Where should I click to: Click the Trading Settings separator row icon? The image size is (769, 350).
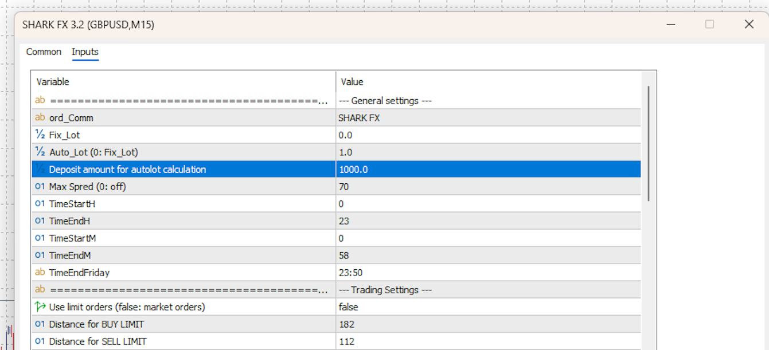[40, 290]
